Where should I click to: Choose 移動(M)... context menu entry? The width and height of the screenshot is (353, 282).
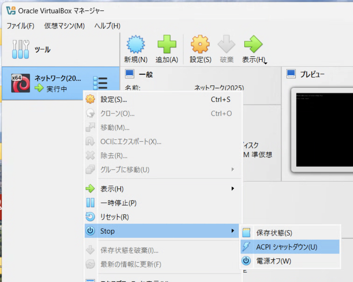tap(163, 127)
